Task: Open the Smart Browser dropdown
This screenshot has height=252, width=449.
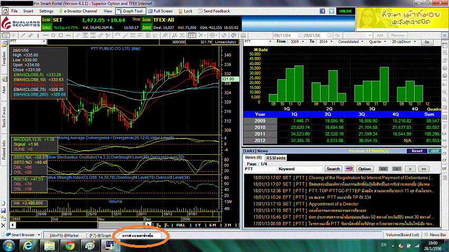Action: click(x=39, y=235)
